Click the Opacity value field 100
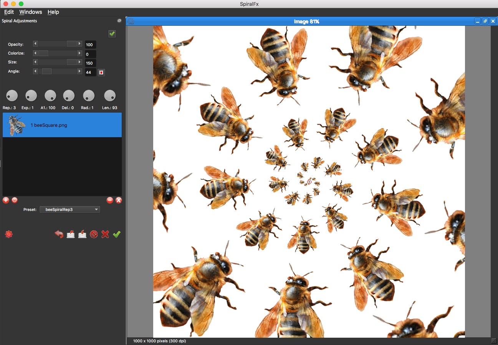Viewport: 498px width, 345px height. point(91,45)
